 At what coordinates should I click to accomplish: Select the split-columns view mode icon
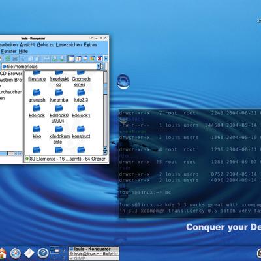(x=71, y=59)
